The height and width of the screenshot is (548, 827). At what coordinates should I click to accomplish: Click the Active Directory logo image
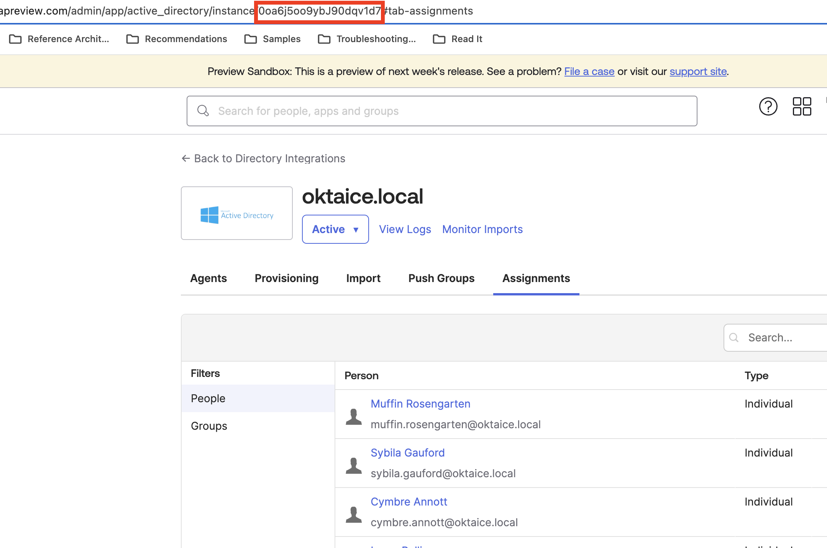[236, 213]
